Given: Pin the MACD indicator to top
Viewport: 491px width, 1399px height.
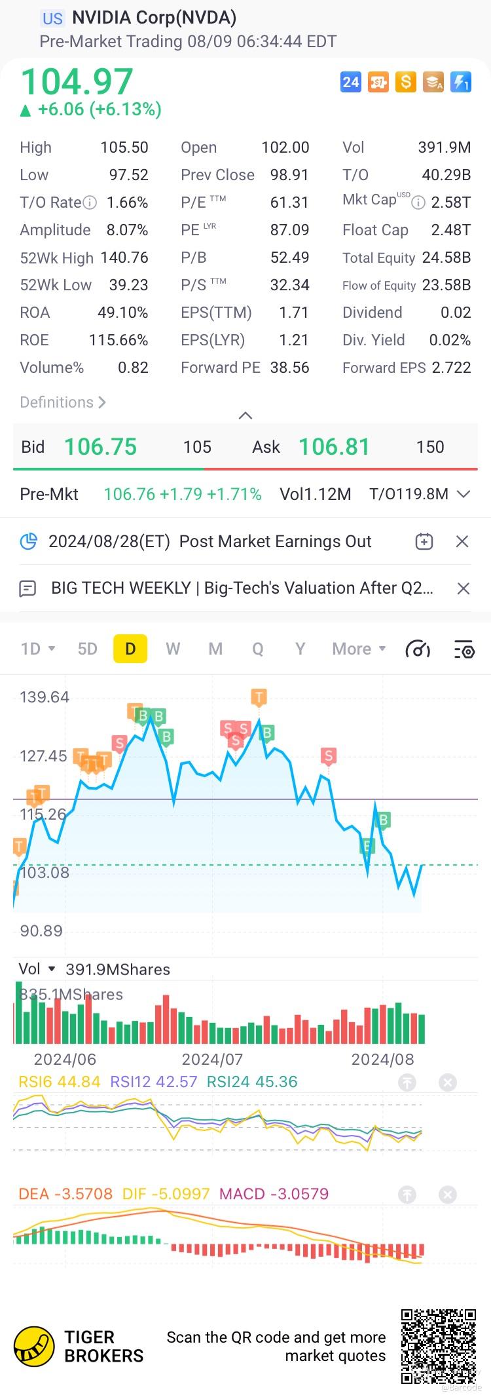Looking at the screenshot, I should click(x=407, y=1195).
